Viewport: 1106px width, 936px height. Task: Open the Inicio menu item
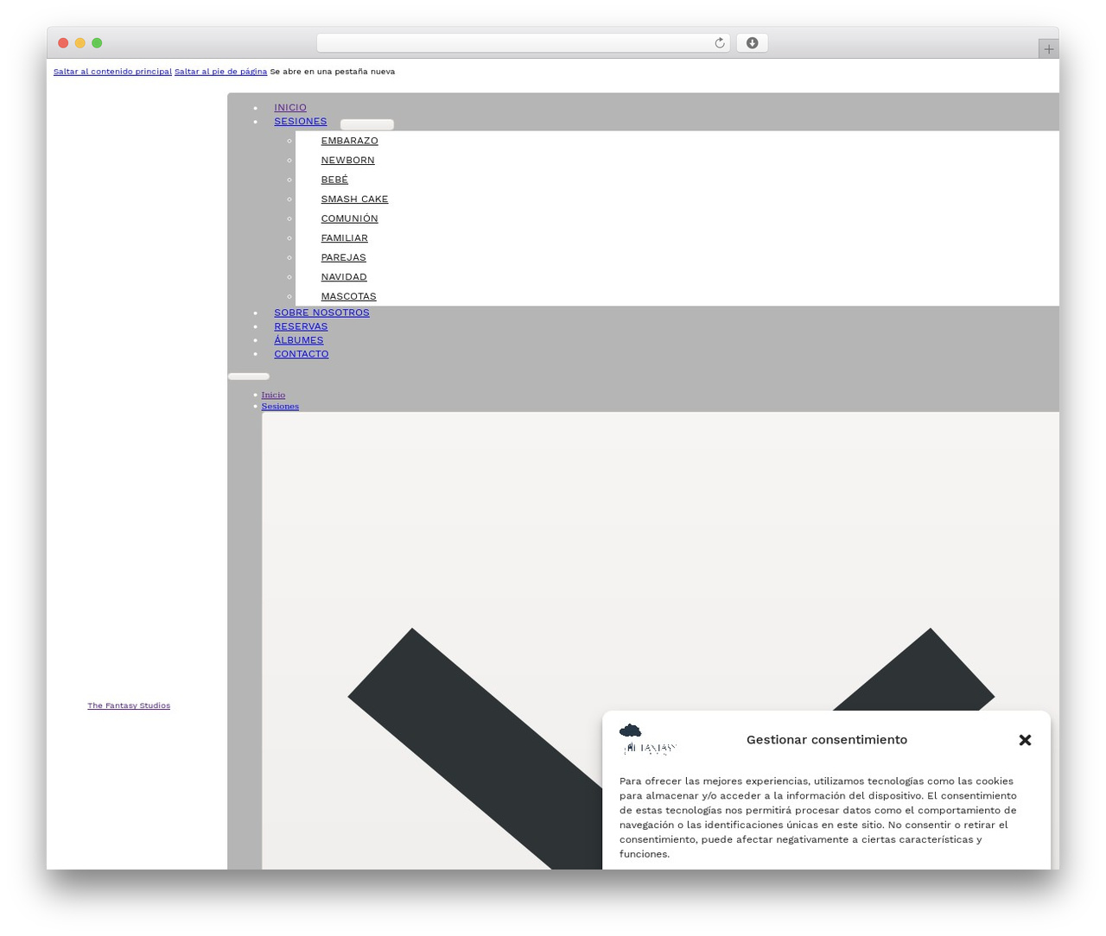(x=290, y=107)
